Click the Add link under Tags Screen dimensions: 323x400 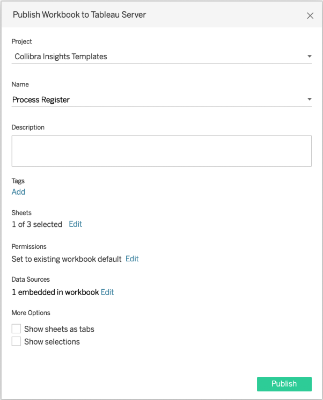[x=18, y=192]
